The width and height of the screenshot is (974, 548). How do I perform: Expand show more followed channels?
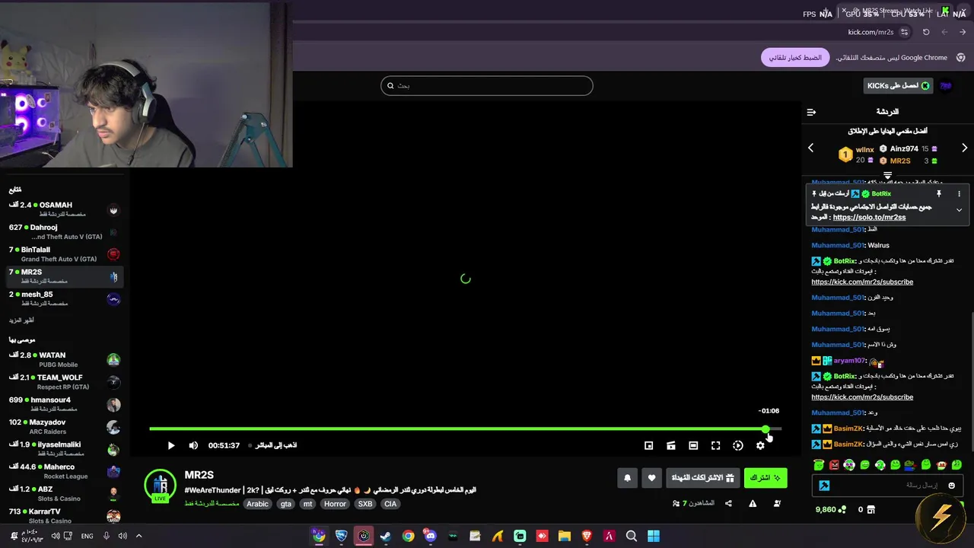21,320
